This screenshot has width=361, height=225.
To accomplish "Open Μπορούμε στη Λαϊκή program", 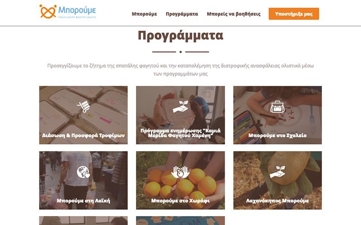I will click(83, 201).
